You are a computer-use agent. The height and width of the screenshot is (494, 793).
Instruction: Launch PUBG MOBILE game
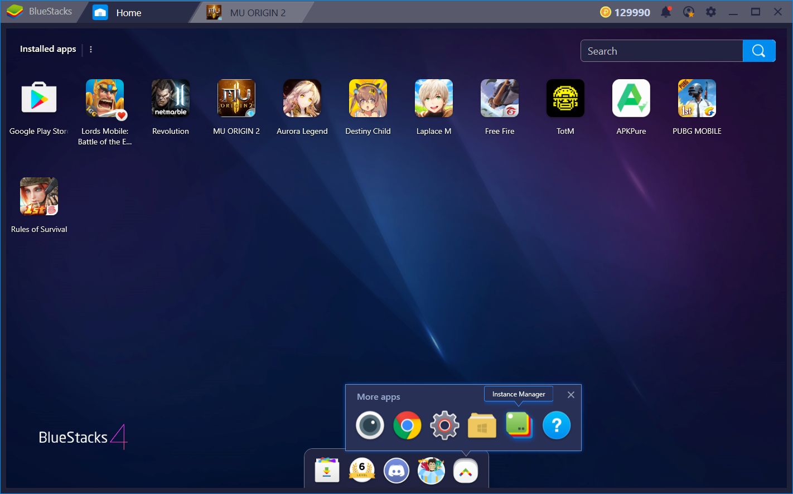click(x=697, y=98)
